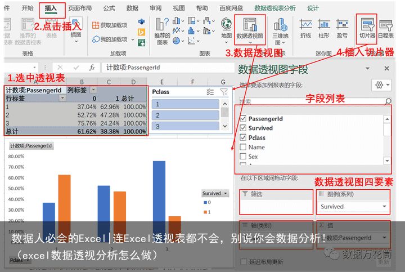Check the Sex field checkbox
This screenshot has height=272, width=405.
pyautogui.click(x=243, y=157)
